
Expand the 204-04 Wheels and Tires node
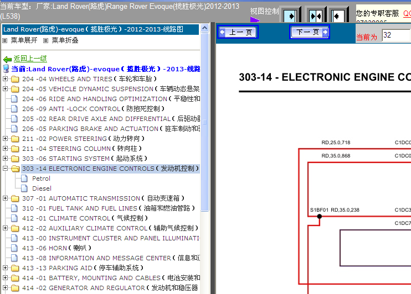coord(5,78)
